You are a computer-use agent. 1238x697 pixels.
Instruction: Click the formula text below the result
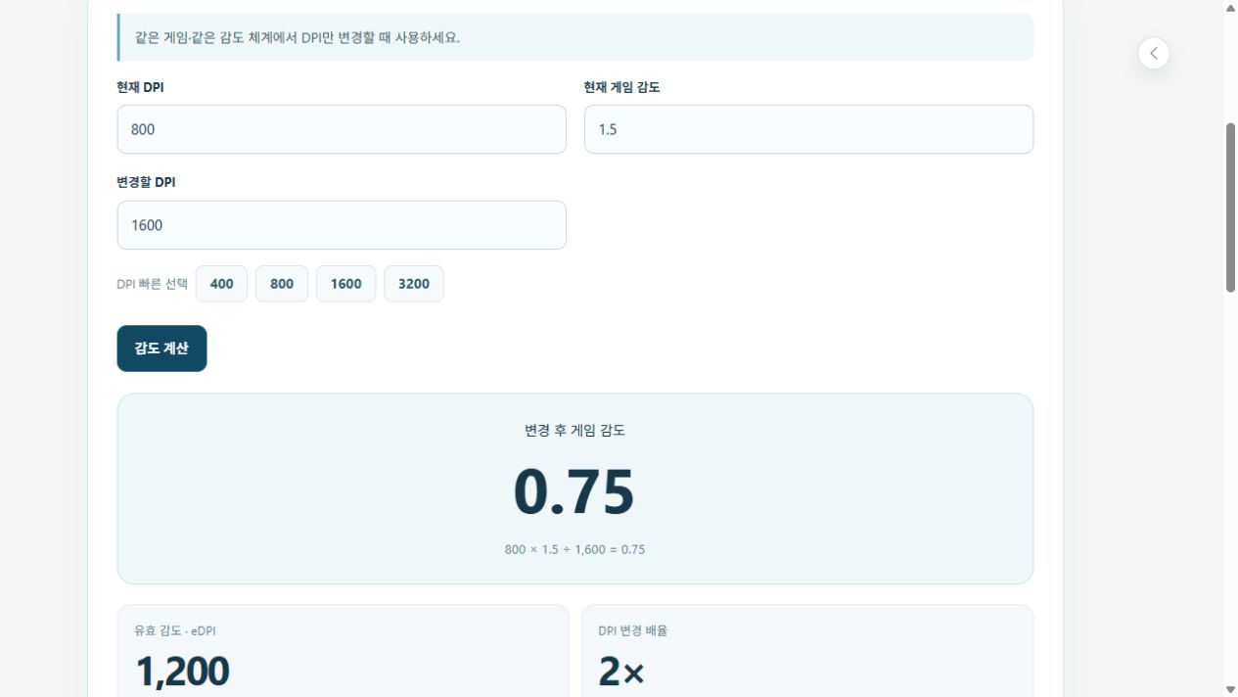pos(574,549)
